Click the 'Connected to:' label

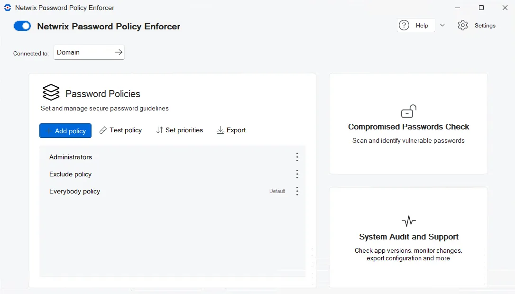(31, 54)
